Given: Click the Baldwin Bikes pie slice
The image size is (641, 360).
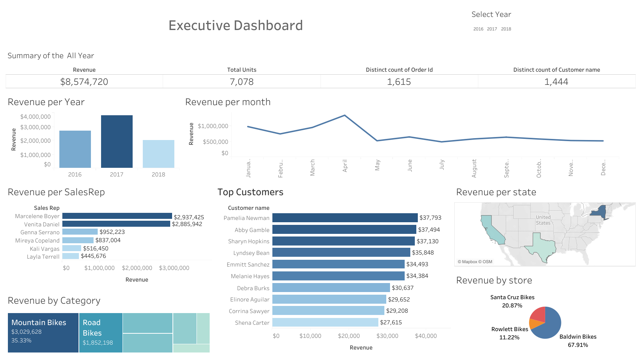Looking at the screenshot, I should pyautogui.click(x=551, y=326).
